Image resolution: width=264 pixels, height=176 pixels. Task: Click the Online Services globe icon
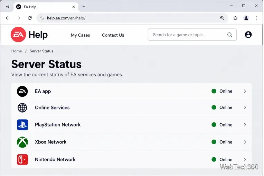click(x=22, y=108)
